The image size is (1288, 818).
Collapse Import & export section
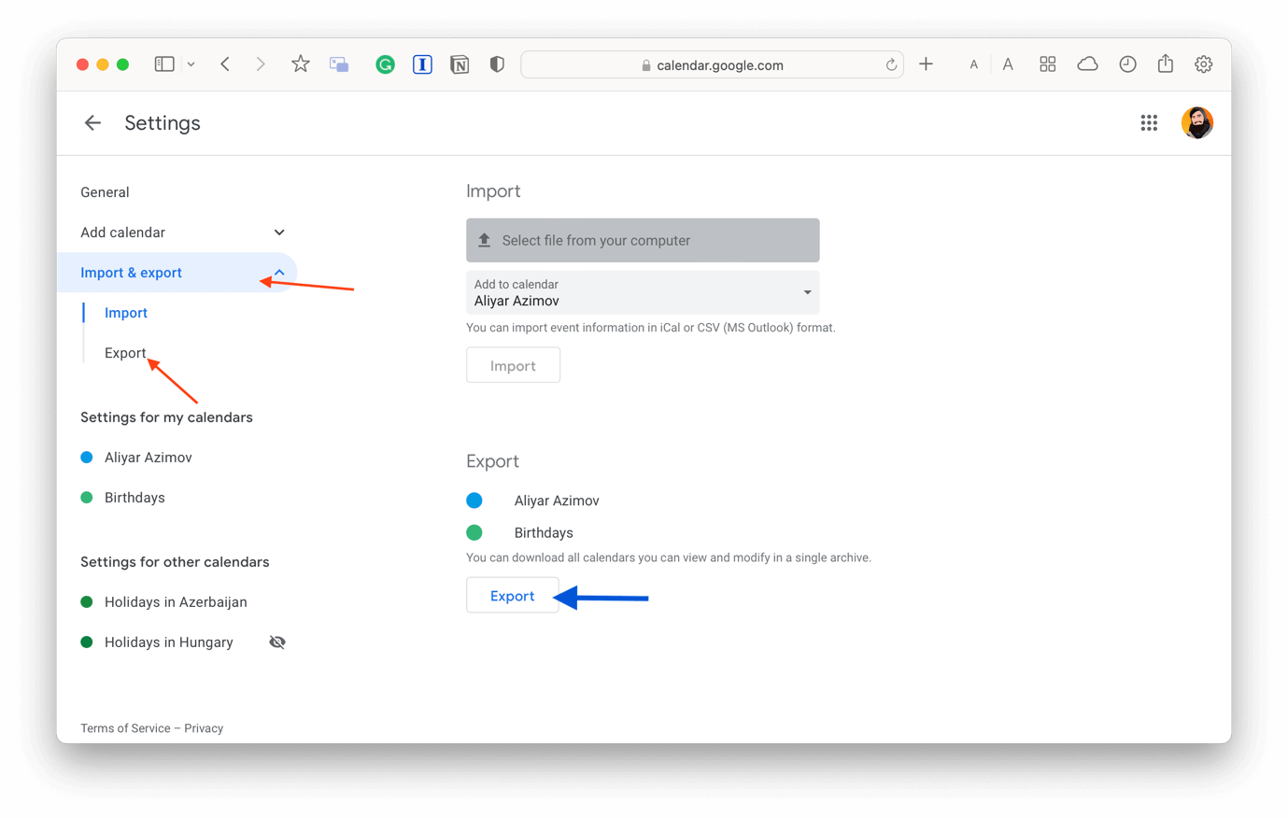(x=279, y=273)
